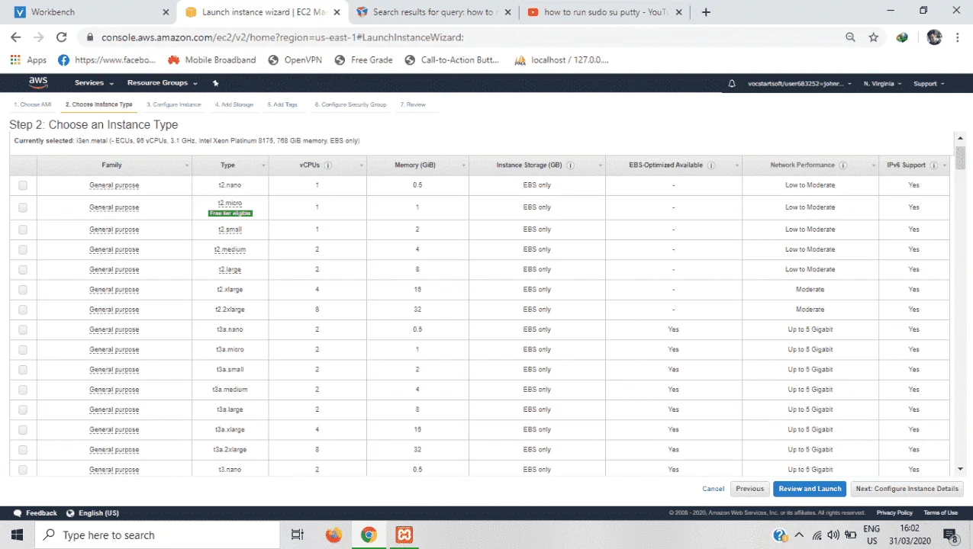Open Memory (GiB) column filter arrow
973x549 pixels.
click(462, 165)
